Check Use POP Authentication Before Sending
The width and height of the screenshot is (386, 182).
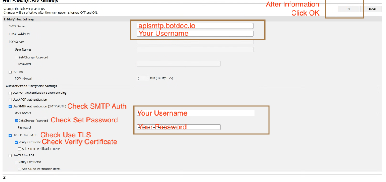coord(10,93)
